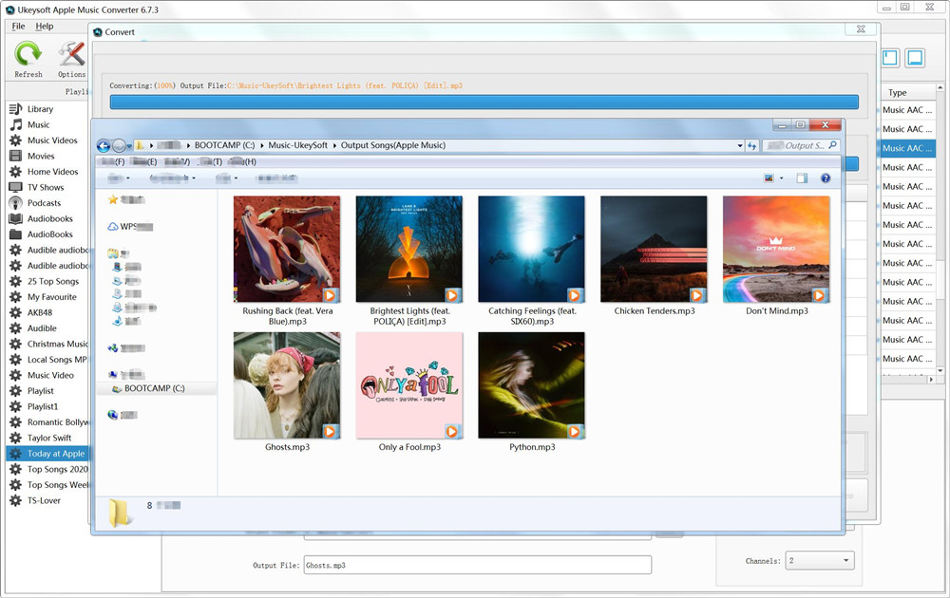Click the search magnifier icon
950x598 pixels.
point(833,145)
